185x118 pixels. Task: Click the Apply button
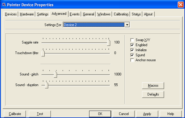(147, 114)
